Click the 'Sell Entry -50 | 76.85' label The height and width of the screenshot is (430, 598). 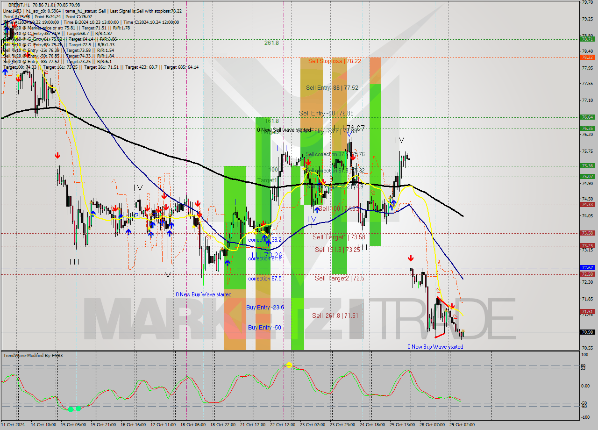326,113
